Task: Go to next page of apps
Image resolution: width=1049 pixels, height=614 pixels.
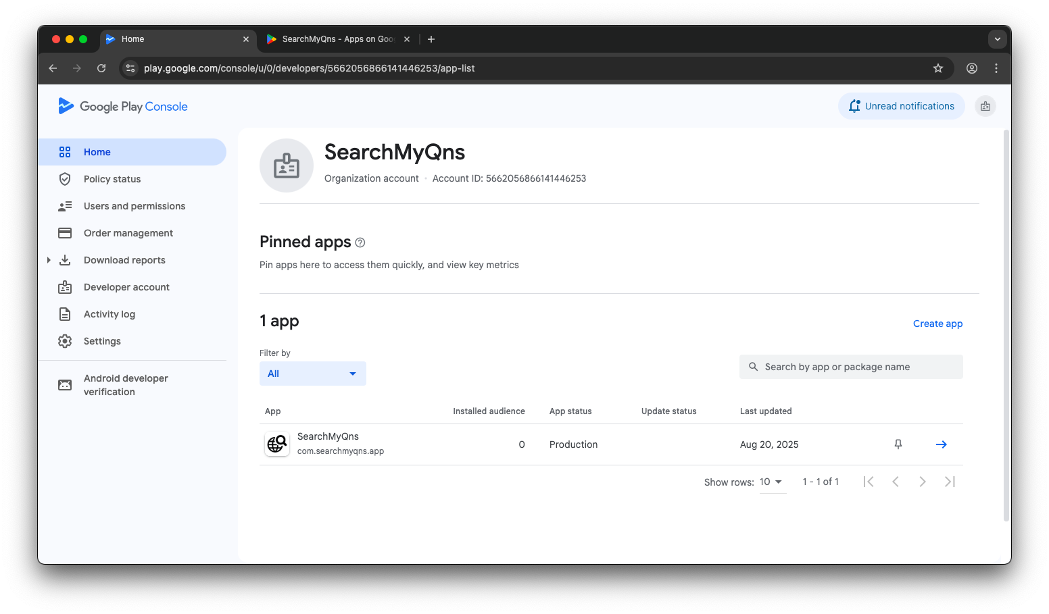Action: pos(923,482)
